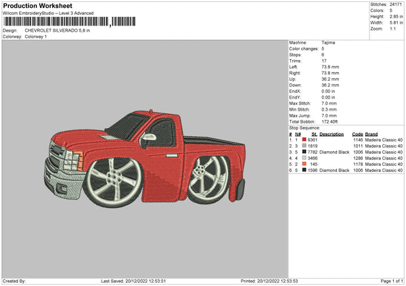
Task: Click the Machine value 'Tajima'
Action: pos(328,42)
